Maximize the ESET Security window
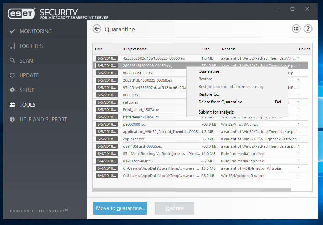Viewport: 323px width, 225px height. pyautogui.click(x=293, y=9)
